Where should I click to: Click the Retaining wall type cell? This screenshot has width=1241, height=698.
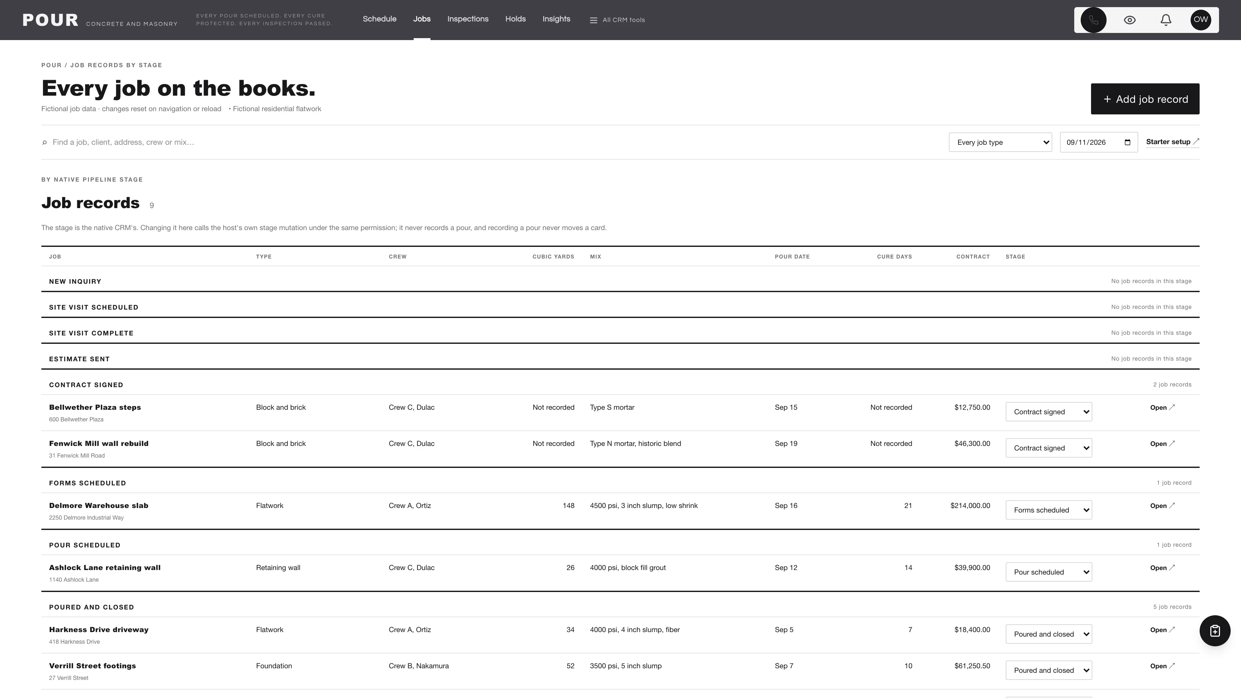[x=278, y=568]
